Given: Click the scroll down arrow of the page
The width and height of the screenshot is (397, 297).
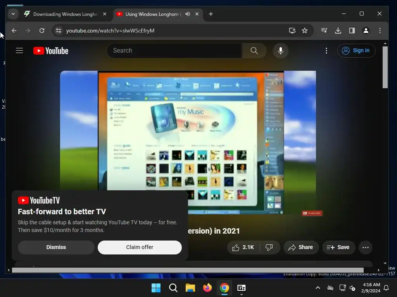Looking at the screenshot, I should [x=385, y=263].
